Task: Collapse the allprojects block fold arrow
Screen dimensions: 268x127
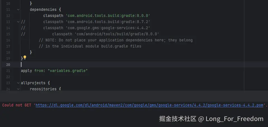Action: (18, 83)
